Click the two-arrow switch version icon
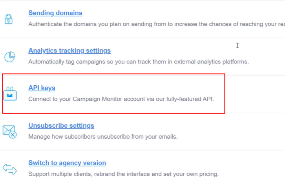 click(10, 169)
